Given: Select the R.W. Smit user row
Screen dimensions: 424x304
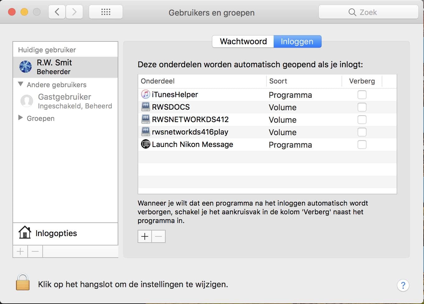Looking at the screenshot, I should [x=65, y=67].
